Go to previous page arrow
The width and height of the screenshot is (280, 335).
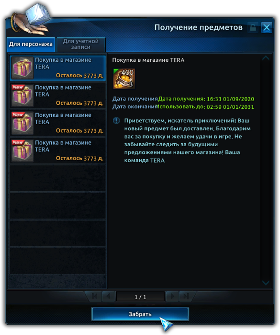(x=109, y=296)
